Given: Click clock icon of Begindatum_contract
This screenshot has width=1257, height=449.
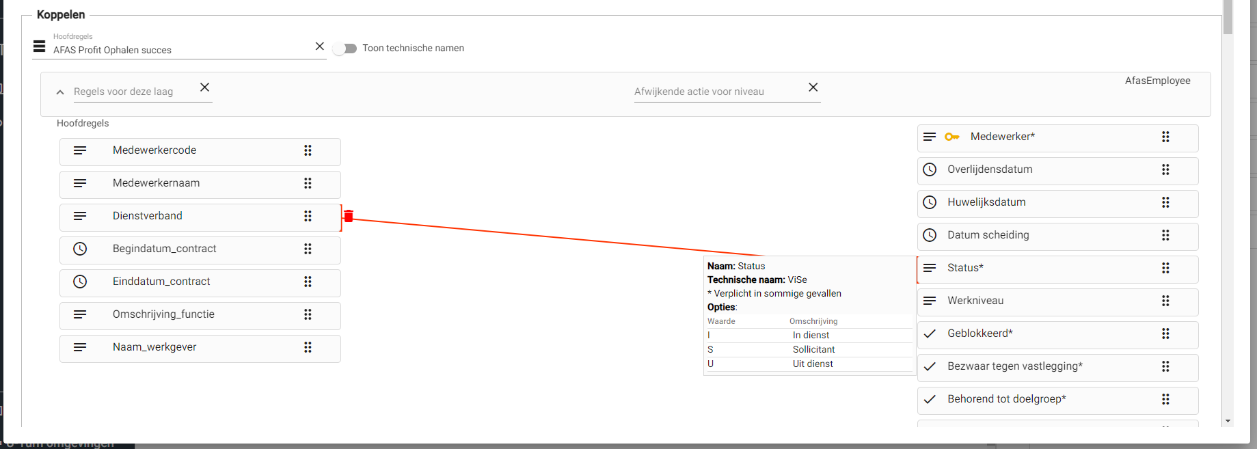Looking at the screenshot, I should (x=80, y=249).
